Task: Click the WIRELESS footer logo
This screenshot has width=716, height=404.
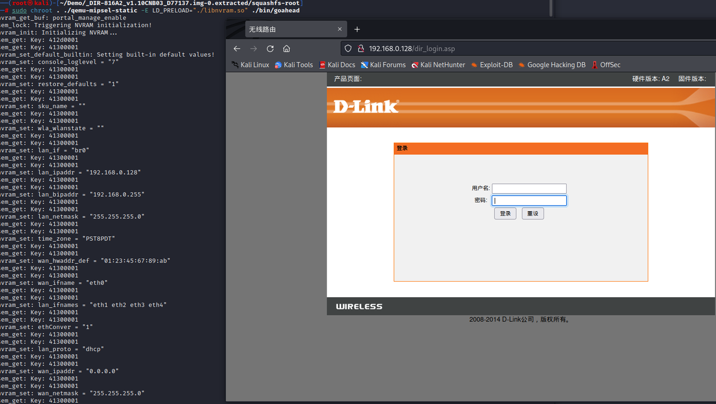Action: 359,306
